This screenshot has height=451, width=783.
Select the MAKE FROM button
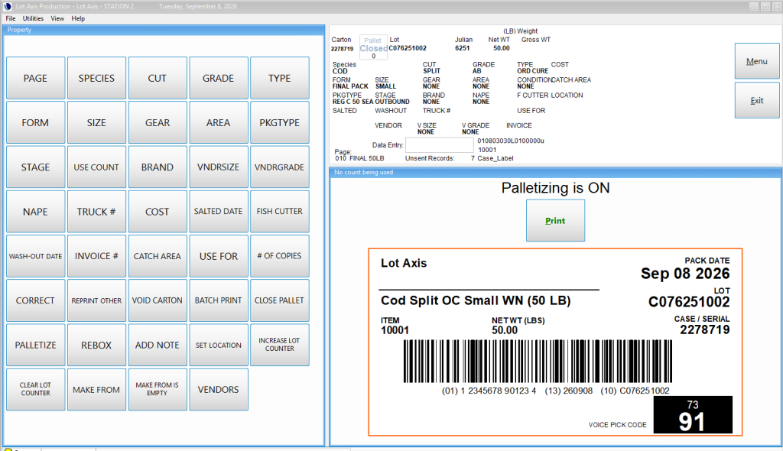tap(96, 389)
